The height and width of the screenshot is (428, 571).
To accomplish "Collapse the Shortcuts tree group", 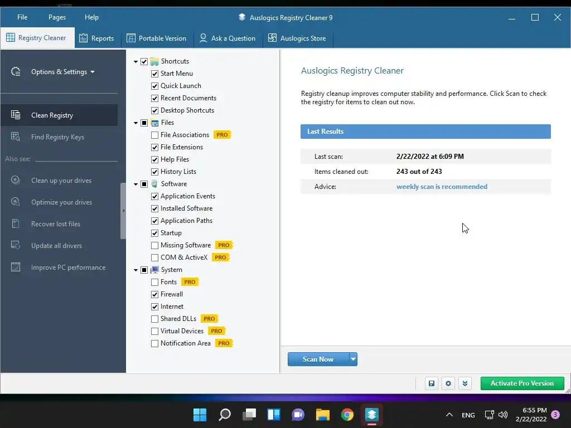I will coord(136,61).
